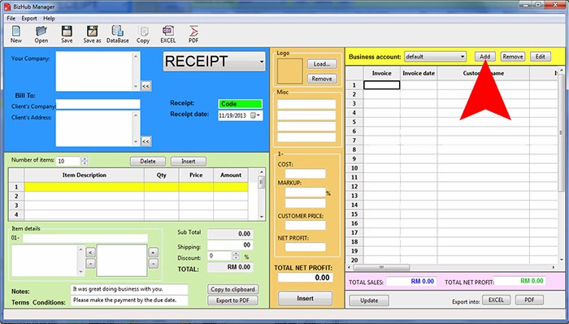The width and height of the screenshot is (569, 324).
Task: Click the Invoice column header
Action: tap(382, 73)
